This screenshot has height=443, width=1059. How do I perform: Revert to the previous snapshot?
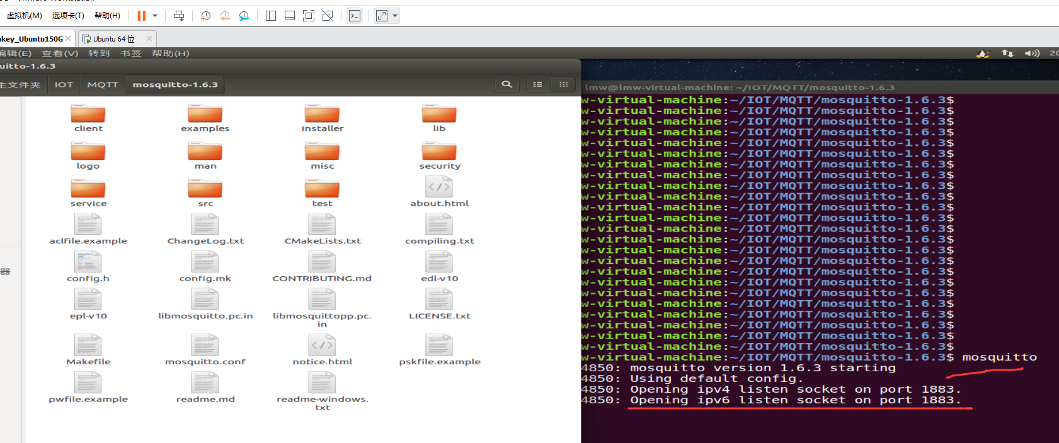[225, 16]
